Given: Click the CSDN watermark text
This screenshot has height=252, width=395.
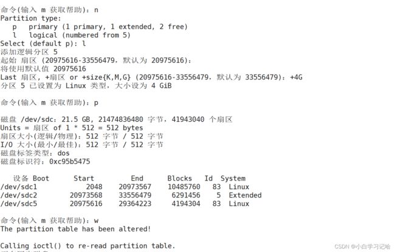Looking at the screenshot, I should tap(362, 247).
